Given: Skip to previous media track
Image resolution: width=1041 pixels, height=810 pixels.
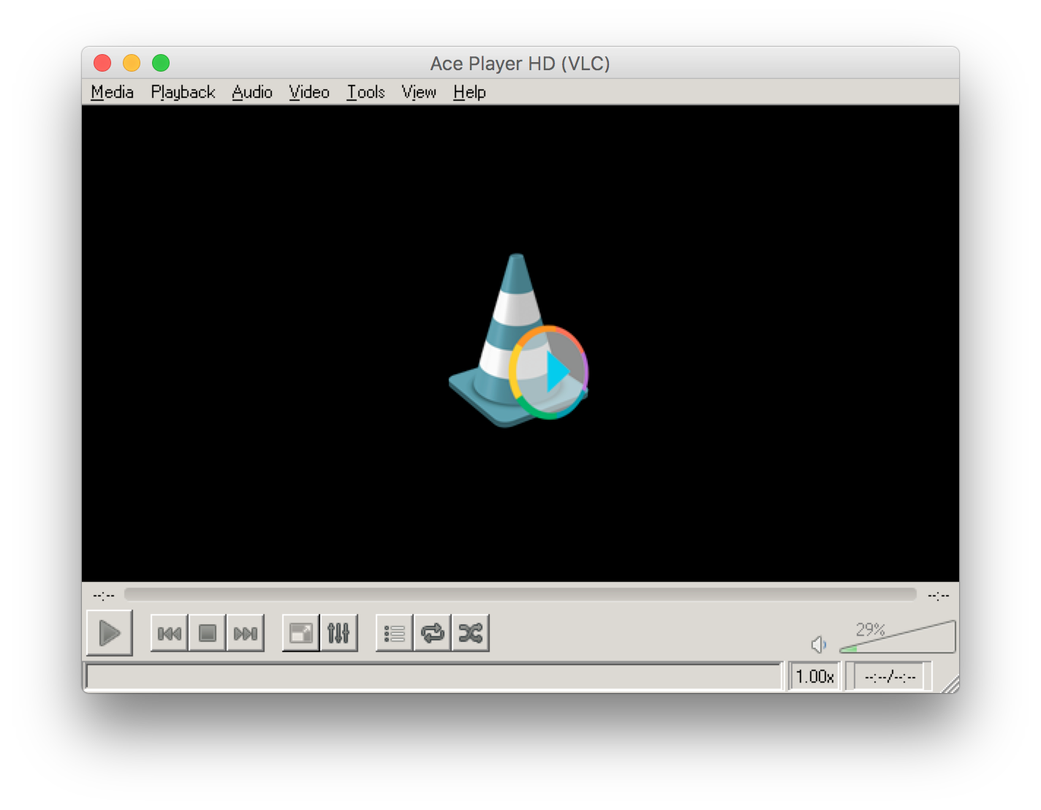Looking at the screenshot, I should [x=169, y=633].
